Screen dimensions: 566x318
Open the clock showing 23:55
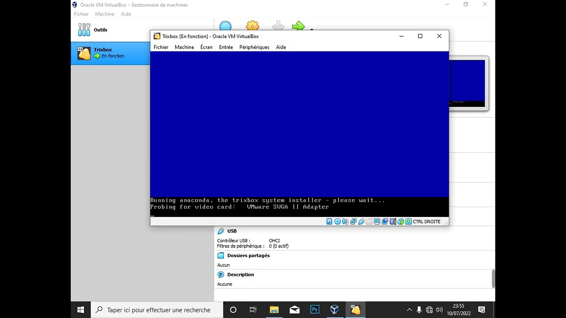pyautogui.click(x=459, y=310)
